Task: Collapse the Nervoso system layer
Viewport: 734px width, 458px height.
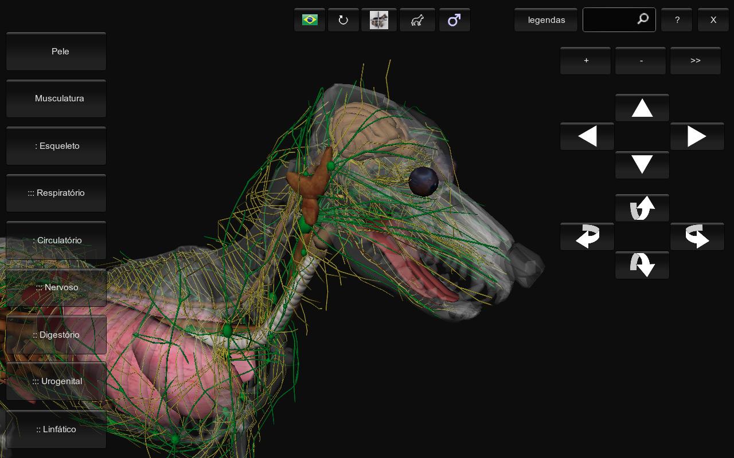Action: (56, 287)
